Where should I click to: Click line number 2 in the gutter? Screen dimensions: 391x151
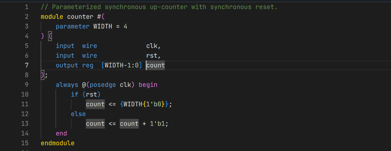click(x=27, y=17)
